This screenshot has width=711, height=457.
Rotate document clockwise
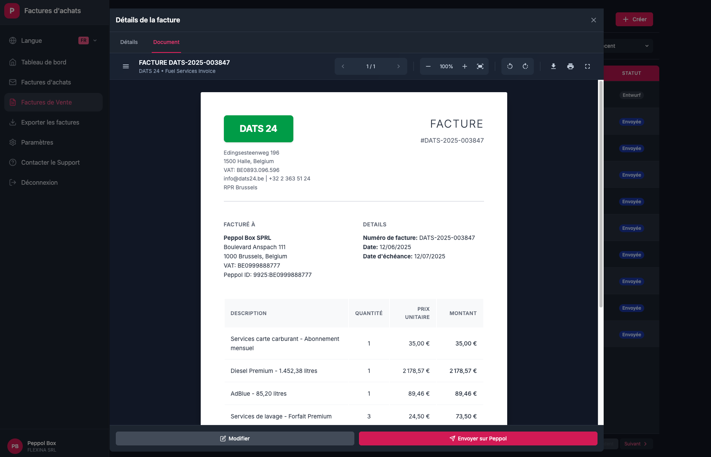point(525,66)
